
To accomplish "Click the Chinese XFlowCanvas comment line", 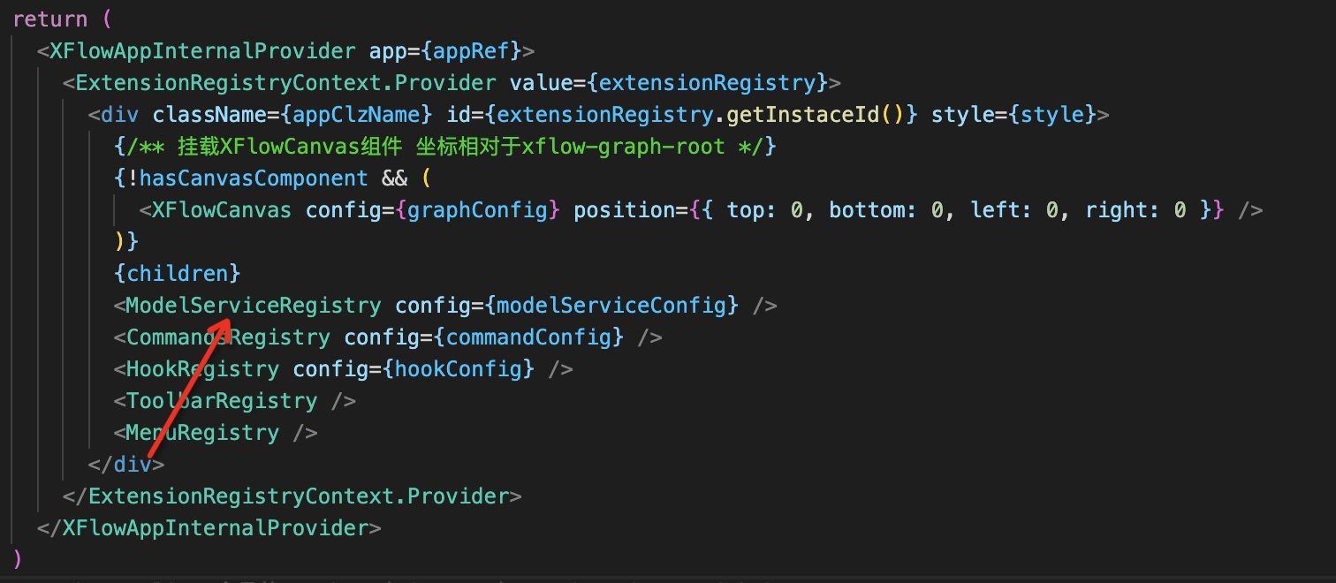I will pos(444,146).
